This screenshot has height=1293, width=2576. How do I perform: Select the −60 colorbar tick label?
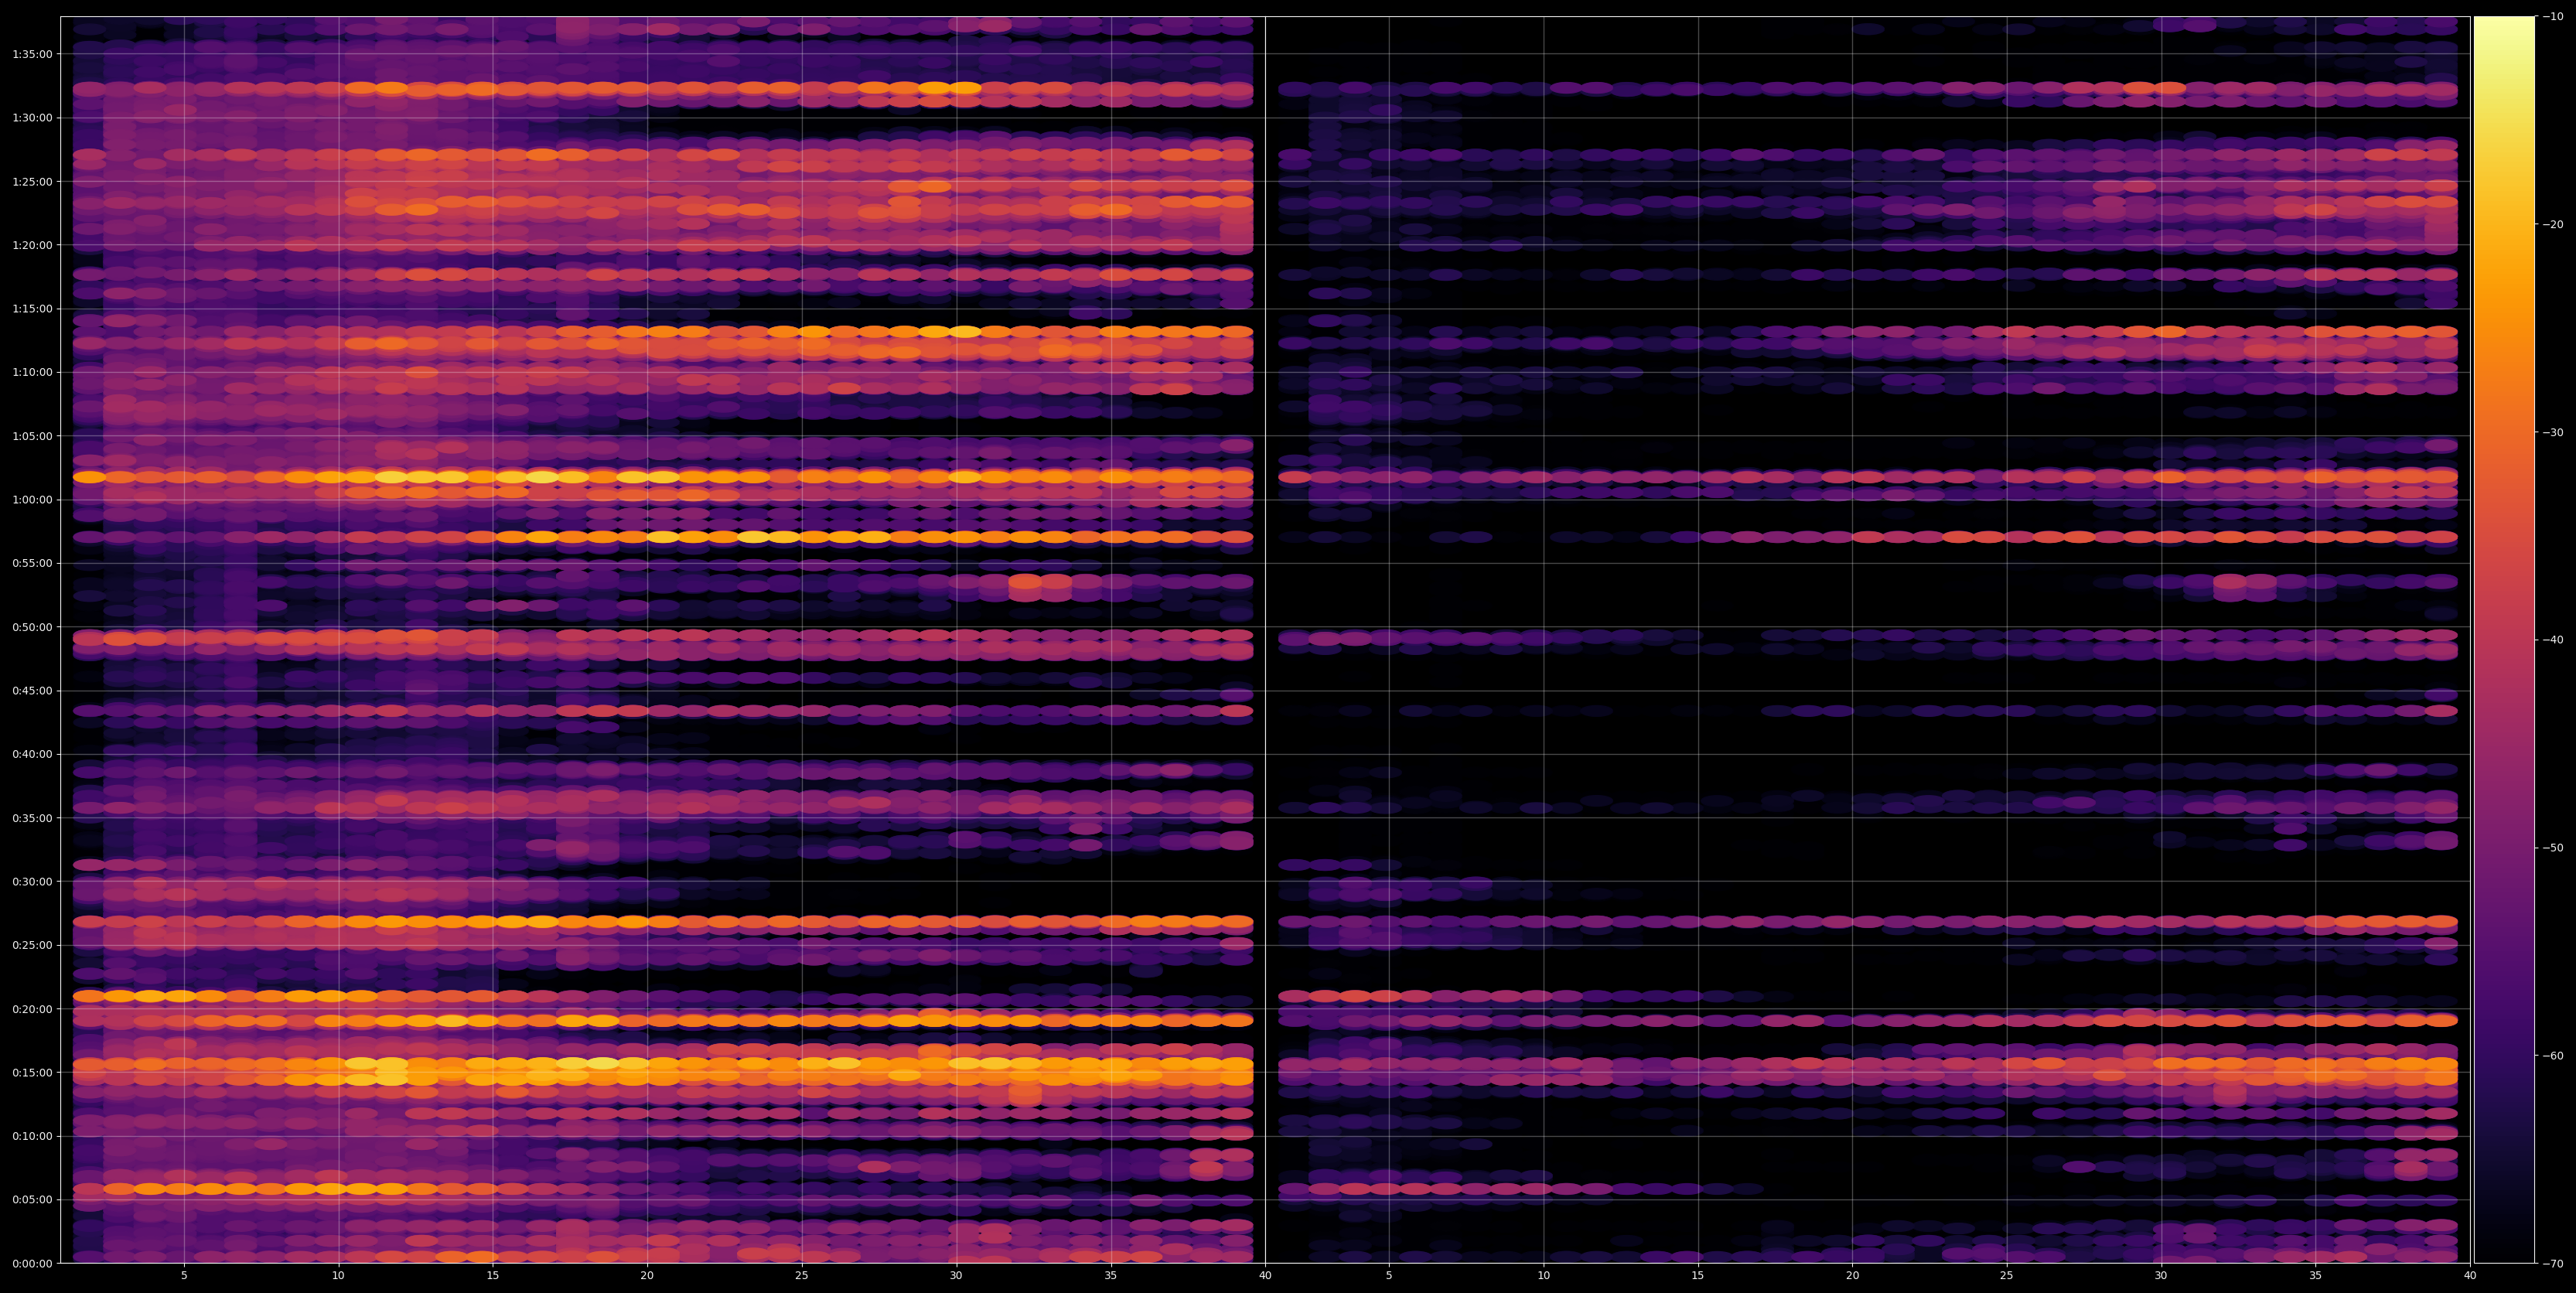coord(2553,1056)
